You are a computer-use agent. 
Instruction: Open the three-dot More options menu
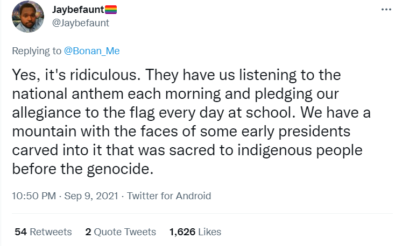point(386,10)
